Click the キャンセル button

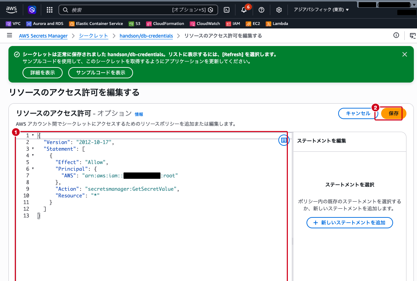pos(358,113)
